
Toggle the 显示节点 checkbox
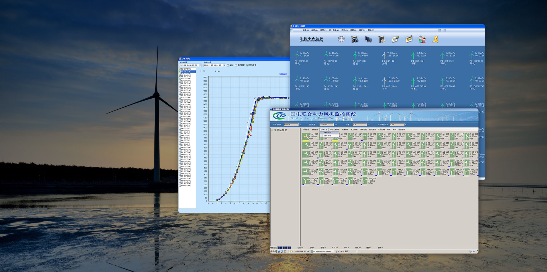[x=248, y=65]
